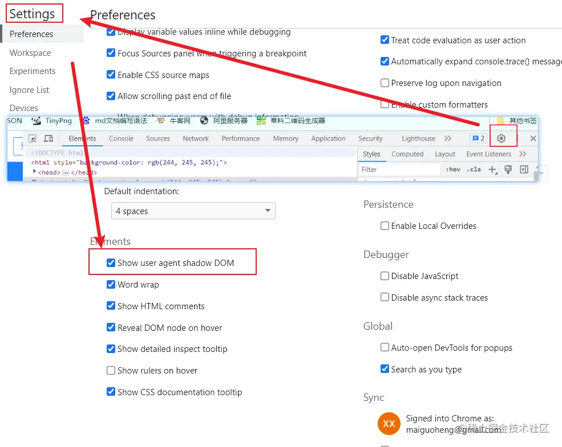Enable Local Overrides checkbox
562x447 pixels.
tap(385, 226)
